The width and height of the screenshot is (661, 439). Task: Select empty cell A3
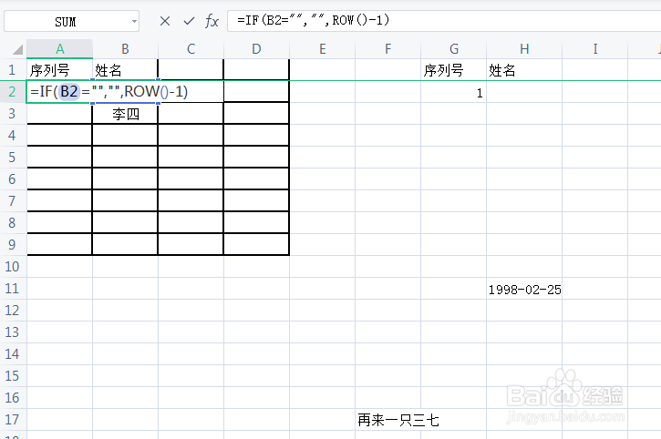pos(59,113)
